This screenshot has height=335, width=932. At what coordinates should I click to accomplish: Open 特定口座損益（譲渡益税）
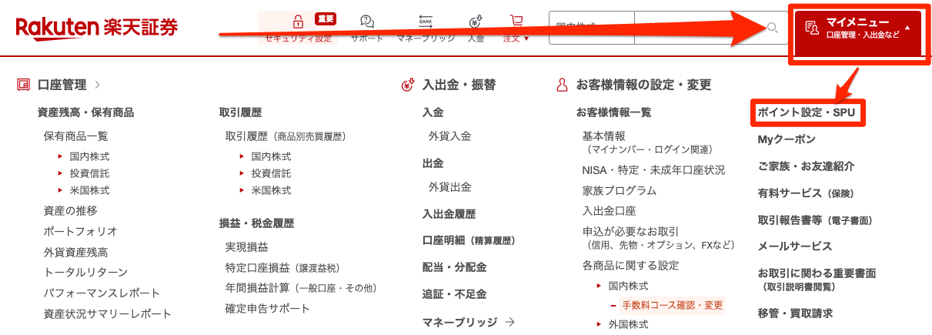[282, 267]
